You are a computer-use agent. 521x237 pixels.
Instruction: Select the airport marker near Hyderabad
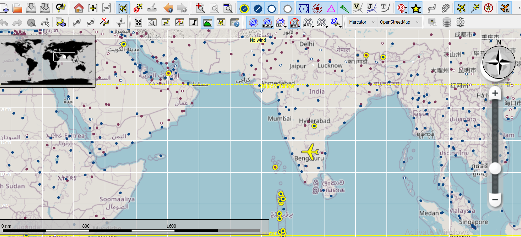click(314, 126)
